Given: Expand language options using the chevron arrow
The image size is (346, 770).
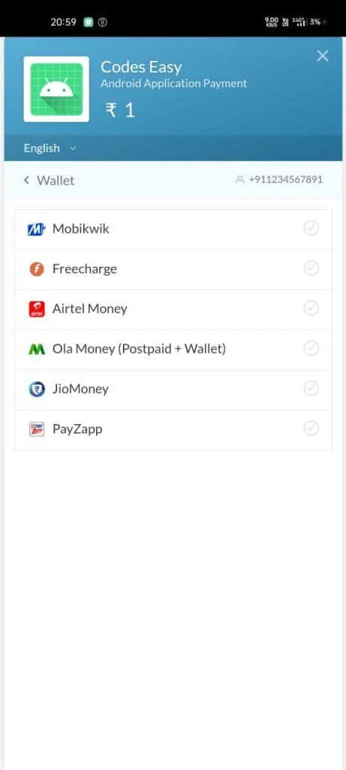Looking at the screenshot, I should point(73,148).
